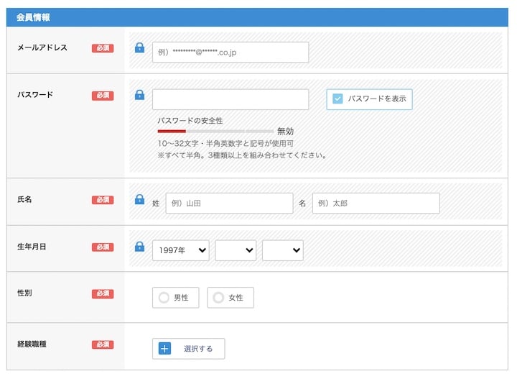Choose the 女性 radio option
Image resolution: width=517 pixels, height=379 pixels.
tap(218, 298)
